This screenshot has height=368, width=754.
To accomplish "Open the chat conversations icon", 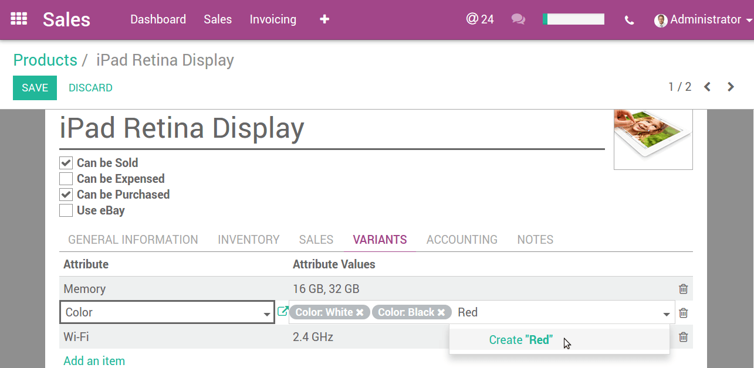I will [518, 19].
